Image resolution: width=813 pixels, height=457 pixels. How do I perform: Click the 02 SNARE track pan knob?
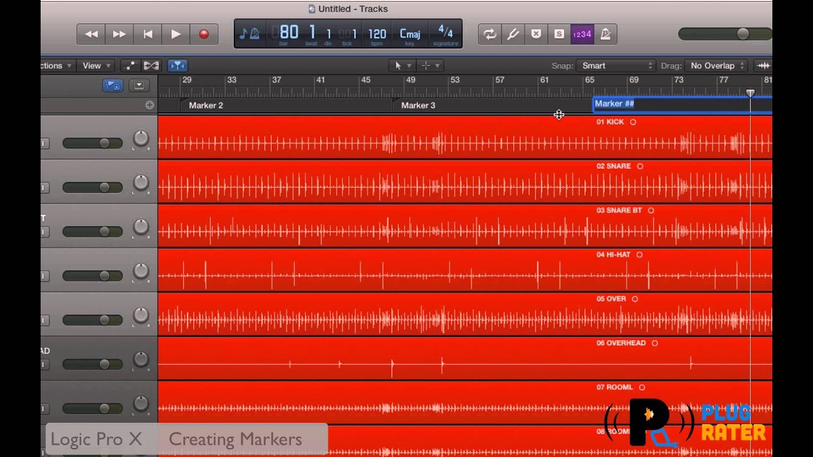point(140,183)
